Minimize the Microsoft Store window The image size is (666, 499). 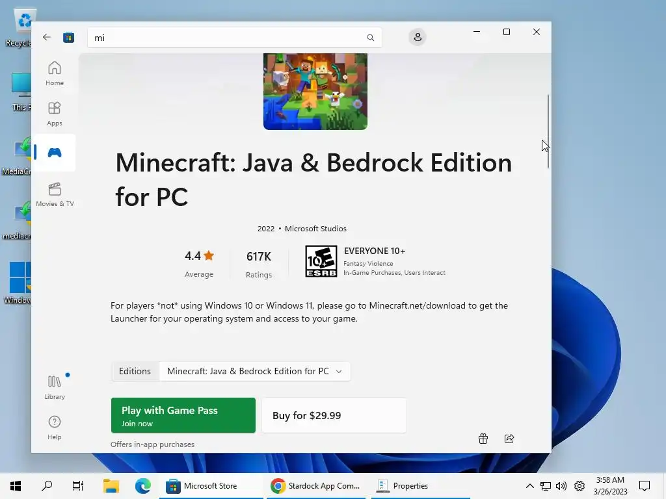[x=477, y=32]
